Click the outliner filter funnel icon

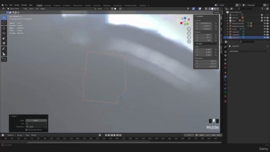262,8
